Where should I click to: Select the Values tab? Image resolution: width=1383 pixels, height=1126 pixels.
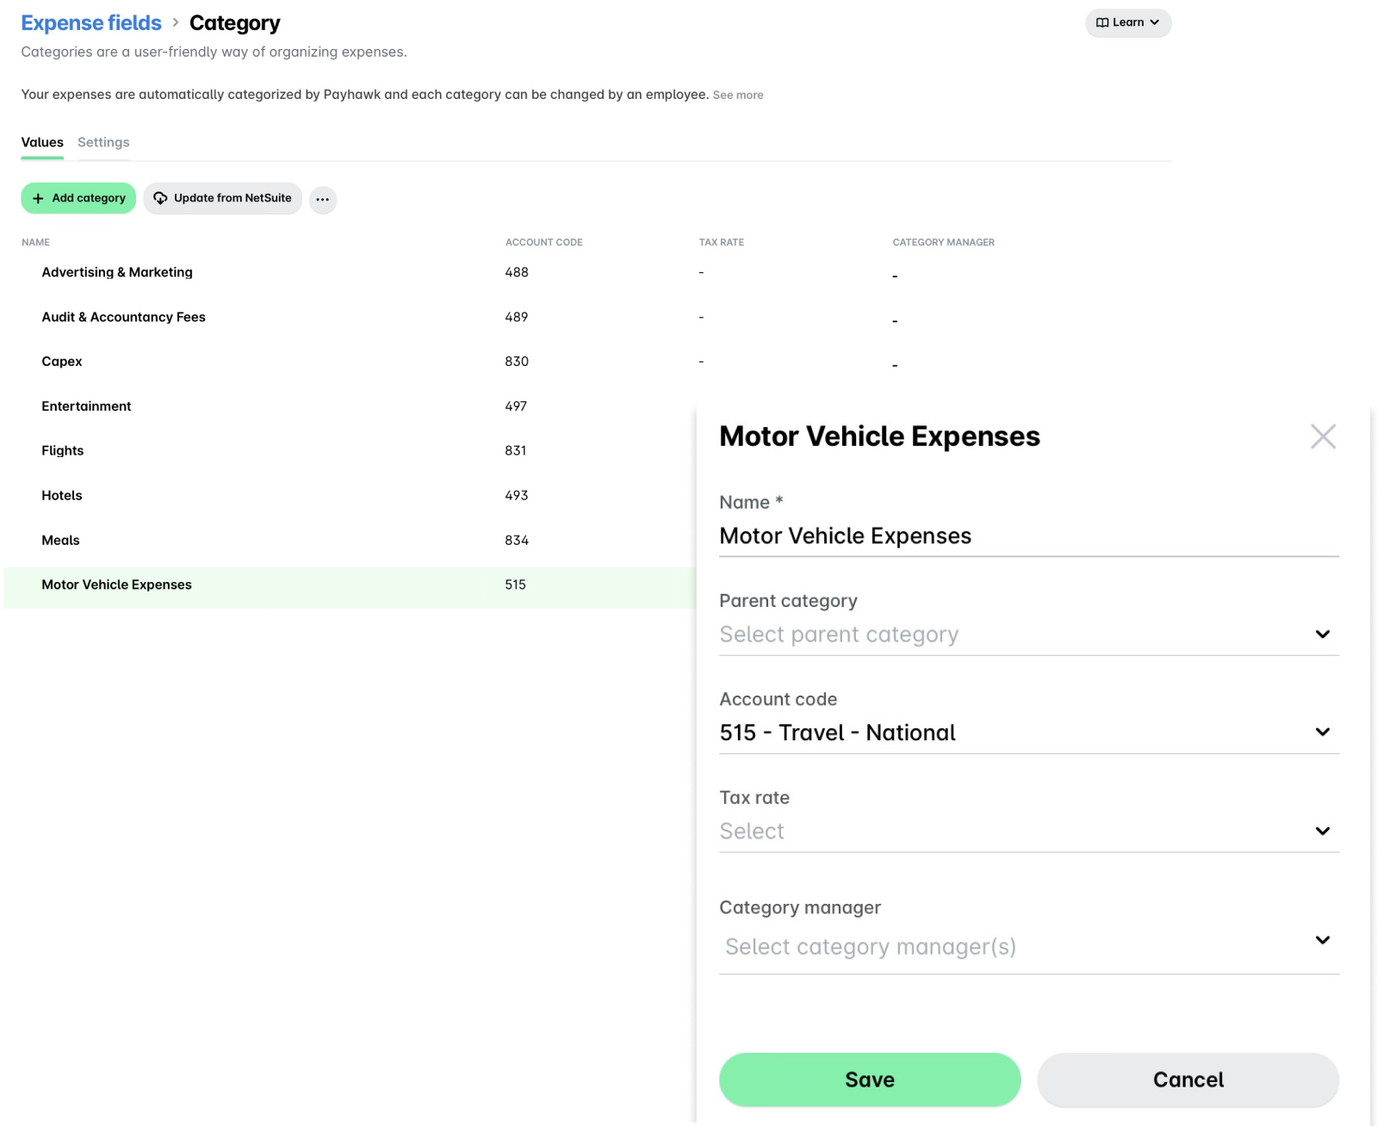pyautogui.click(x=41, y=142)
